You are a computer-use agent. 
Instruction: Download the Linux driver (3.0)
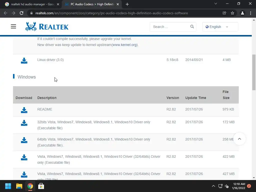(x=24, y=60)
